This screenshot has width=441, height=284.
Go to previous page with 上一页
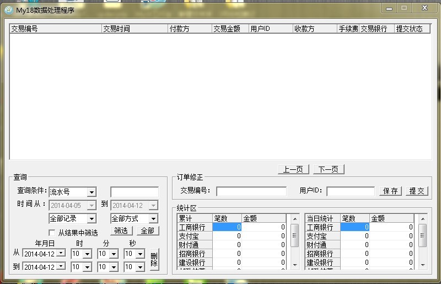(x=293, y=169)
